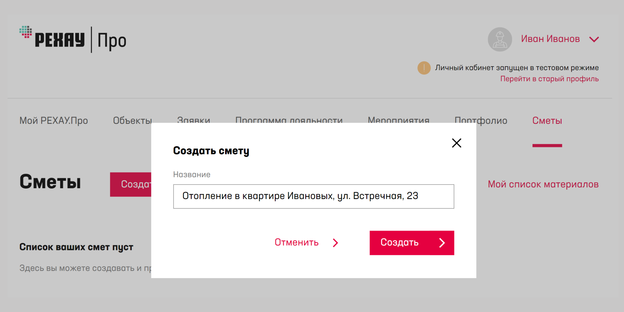The width and height of the screenshot is (624, 312).
Task: Click the arrow next to Отменить
Action: pos(335,243)
